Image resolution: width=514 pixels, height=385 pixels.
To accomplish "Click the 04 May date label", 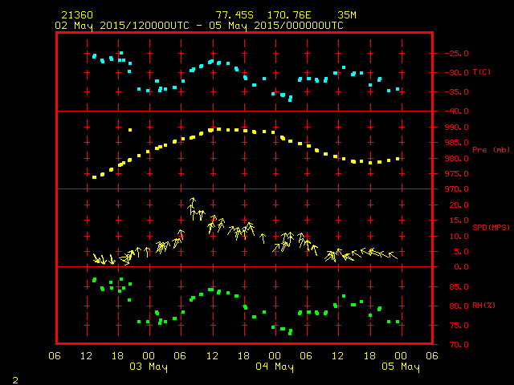I will pyautogui.click(x=275, y=367).
